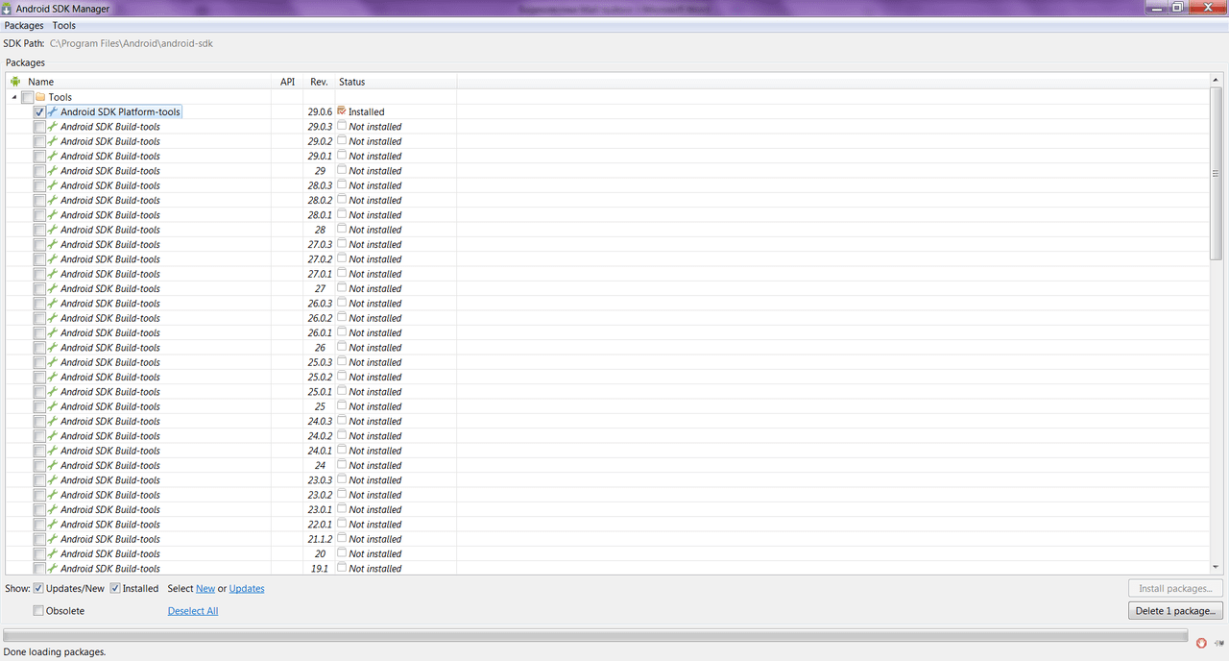Click the wrench icon for Build-tools 23.0.3

click(53, 480)
